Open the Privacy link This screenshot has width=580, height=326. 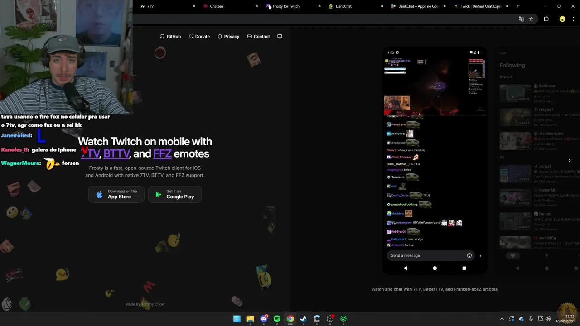click(x=228, y=37)
